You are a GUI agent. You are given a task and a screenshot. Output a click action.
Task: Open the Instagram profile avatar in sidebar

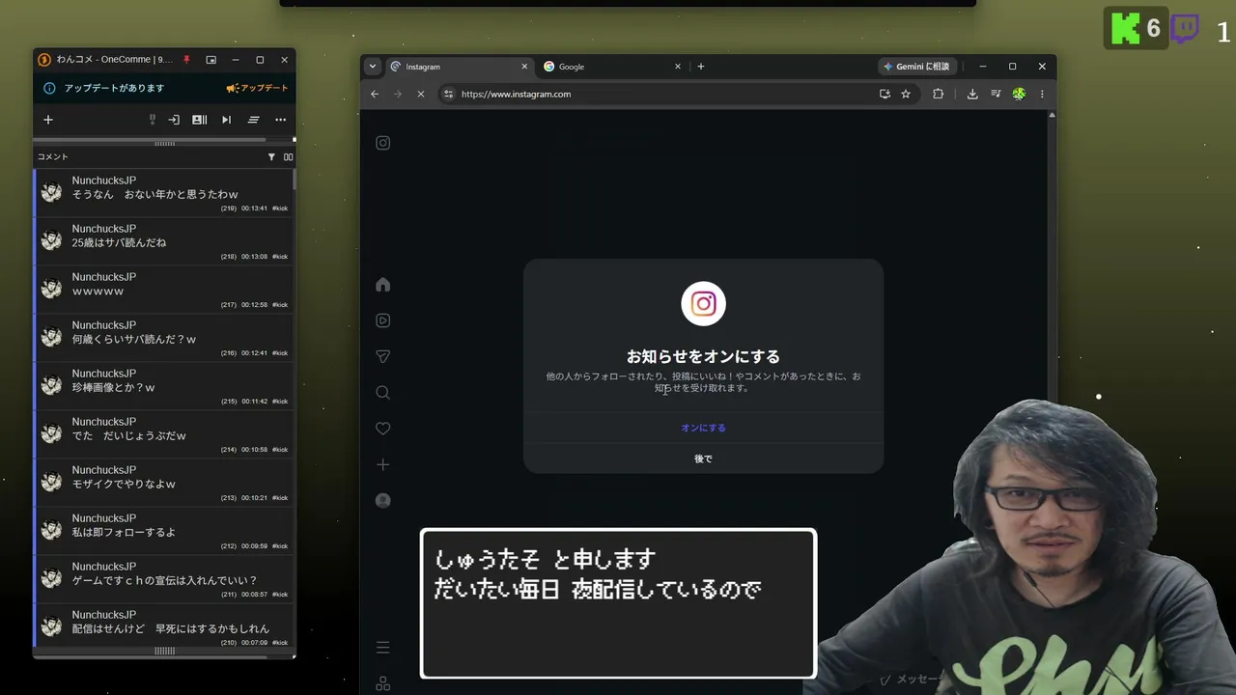[x=383, y=501]
